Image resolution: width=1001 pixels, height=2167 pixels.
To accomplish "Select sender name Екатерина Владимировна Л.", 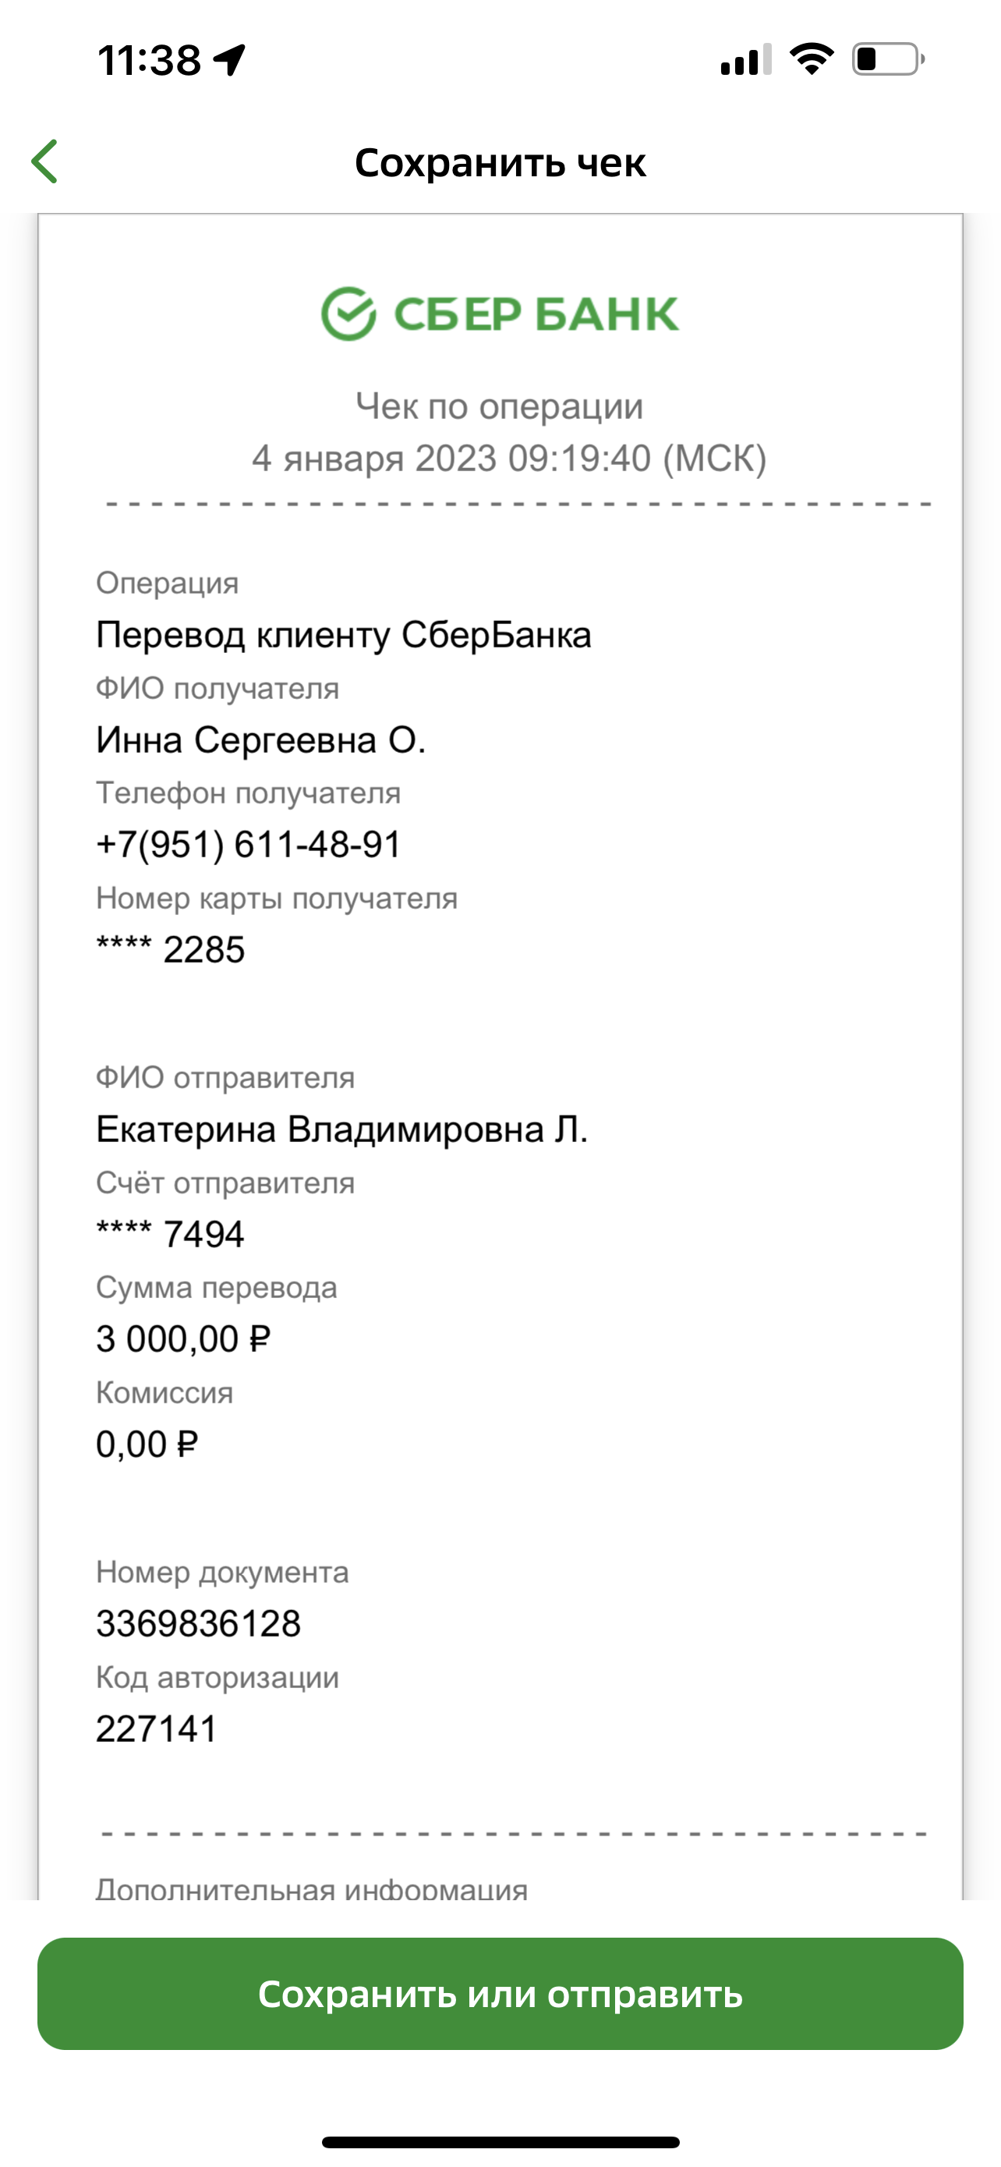I will (341, 1129).
